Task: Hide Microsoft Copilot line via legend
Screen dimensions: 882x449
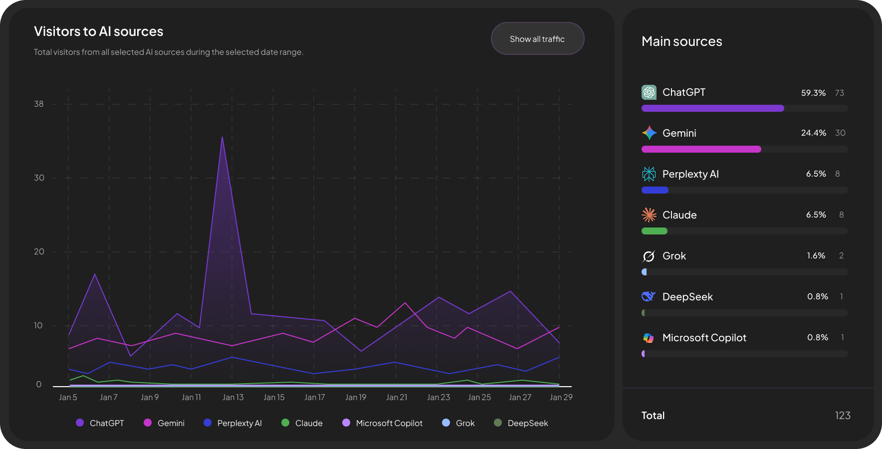Action: tap(383, 423)
